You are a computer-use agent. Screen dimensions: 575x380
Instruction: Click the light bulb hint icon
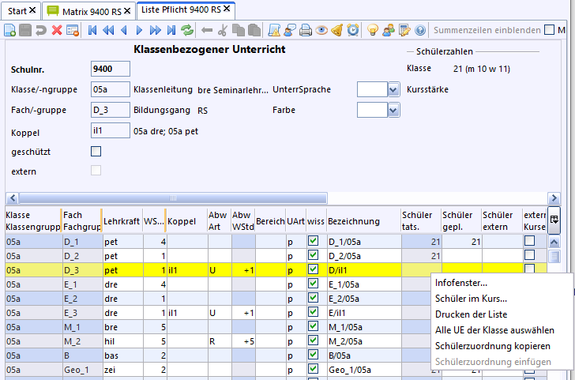[373, 30]
